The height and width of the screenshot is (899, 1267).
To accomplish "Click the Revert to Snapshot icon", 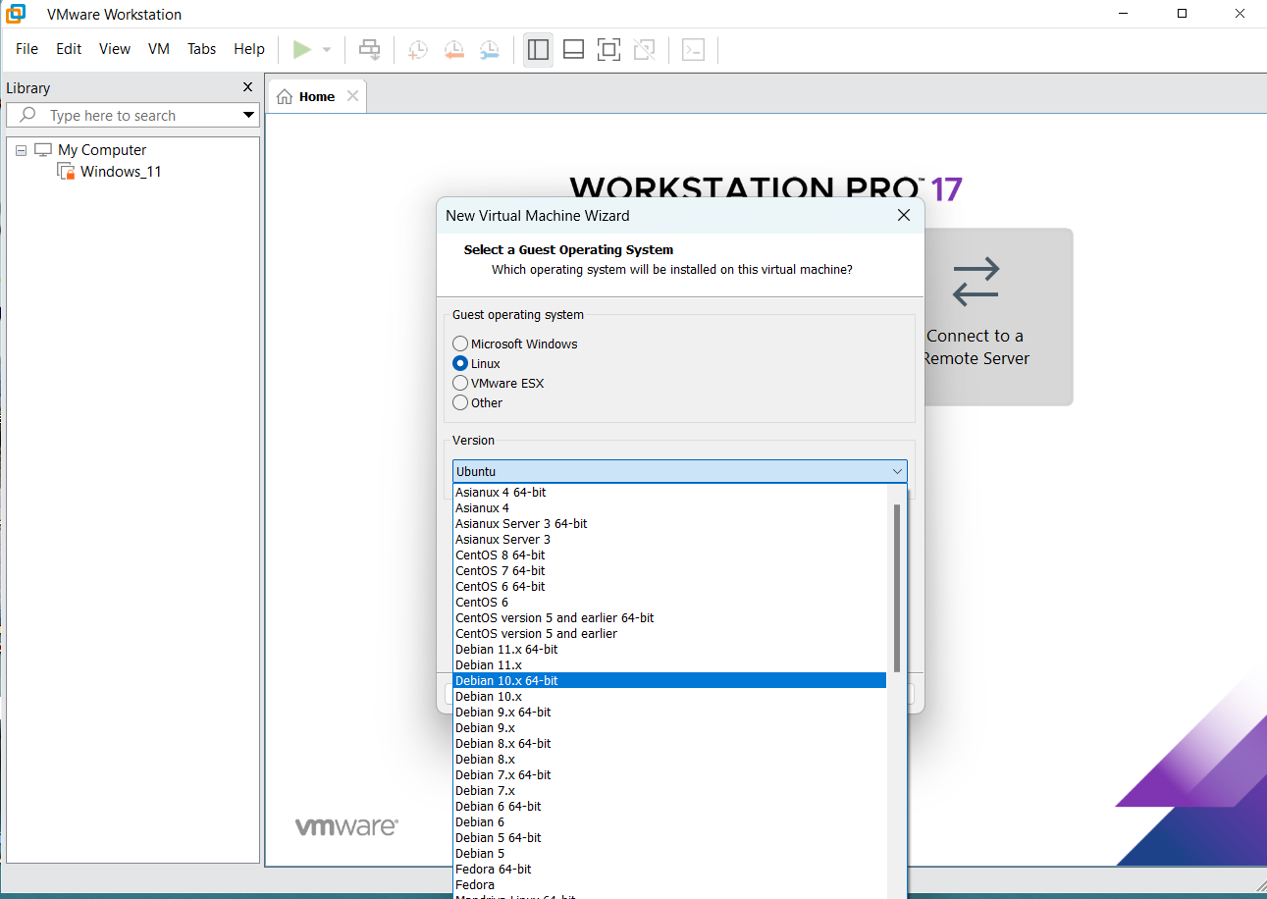I will click(x=453, y=49).
